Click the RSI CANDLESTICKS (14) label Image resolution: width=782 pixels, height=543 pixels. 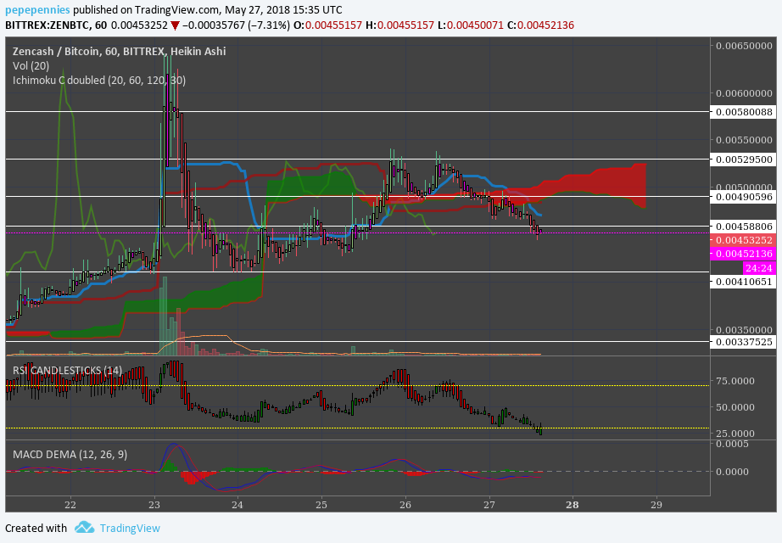[67, 370]
